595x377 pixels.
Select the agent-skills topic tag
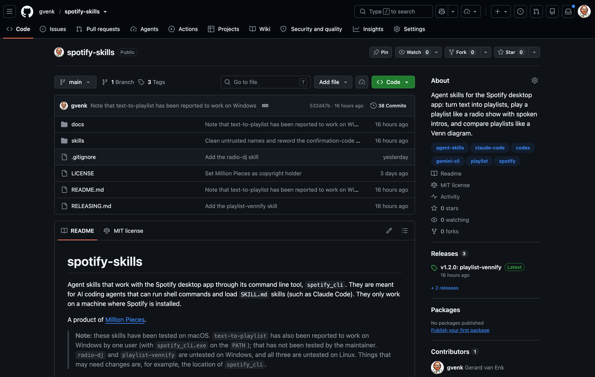coord(450,148)
